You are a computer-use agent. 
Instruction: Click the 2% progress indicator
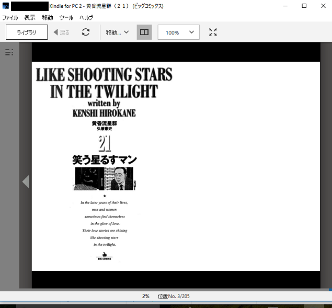[x=146, y=296]
